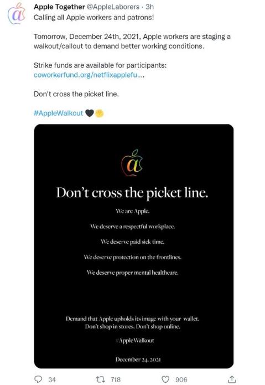The image size is (265, 385).
Task: Open the 3h timestamp permalink
Action: click(149, 7)
